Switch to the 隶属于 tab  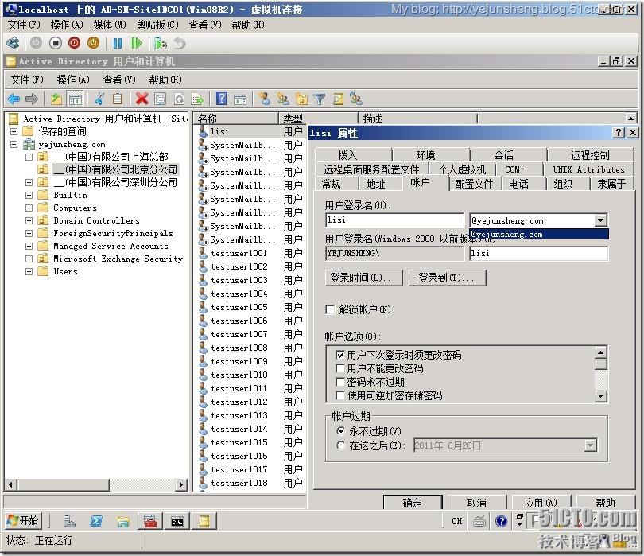click(x=611, y=184)
